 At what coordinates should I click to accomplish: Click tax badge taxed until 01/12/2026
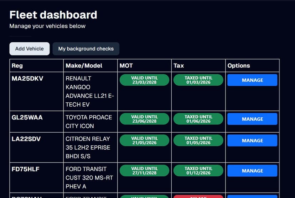tap(198, 171)
